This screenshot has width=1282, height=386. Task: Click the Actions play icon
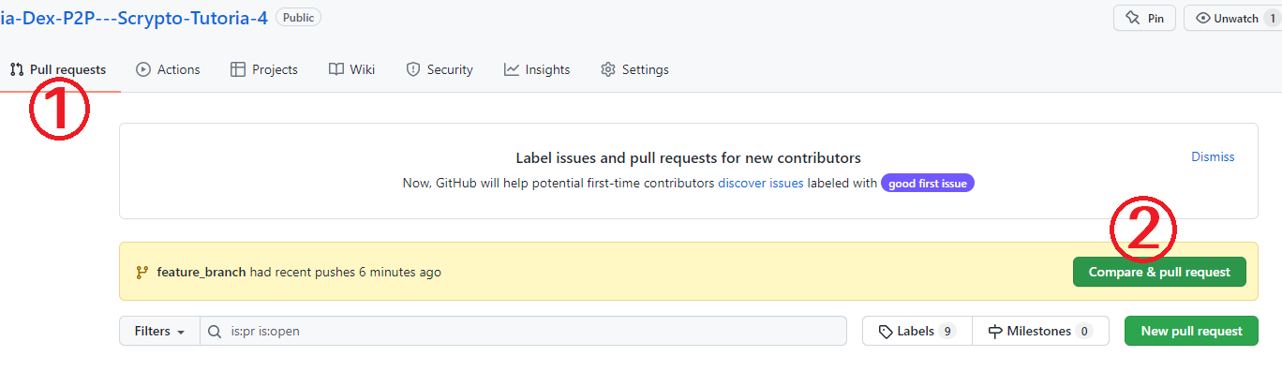(143, 69)
